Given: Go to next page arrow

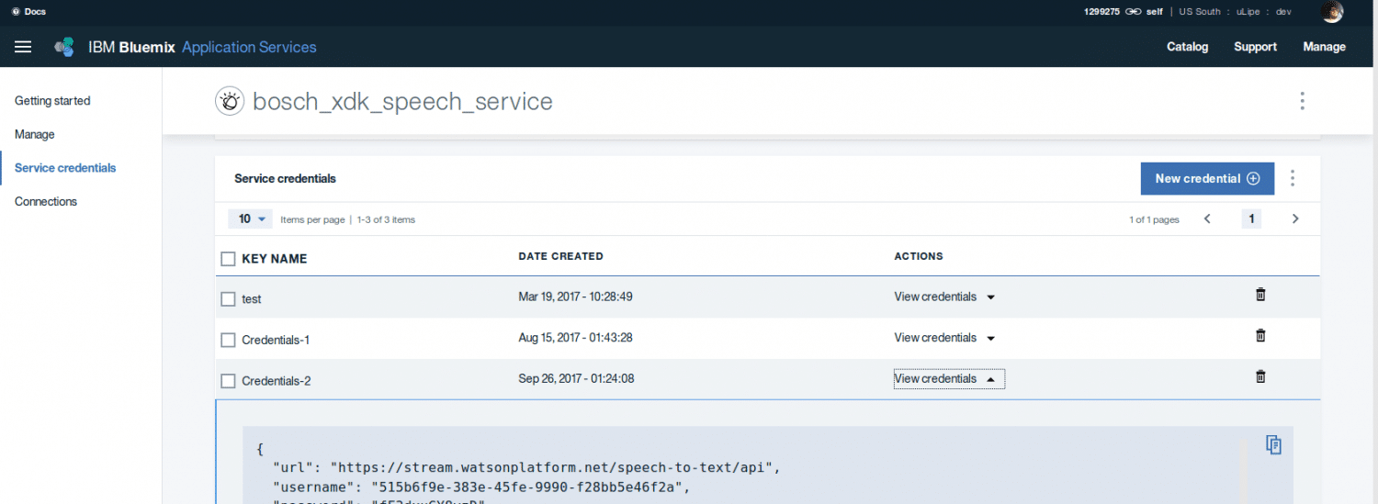Looking at the screenshot, I should point(1295,218).
